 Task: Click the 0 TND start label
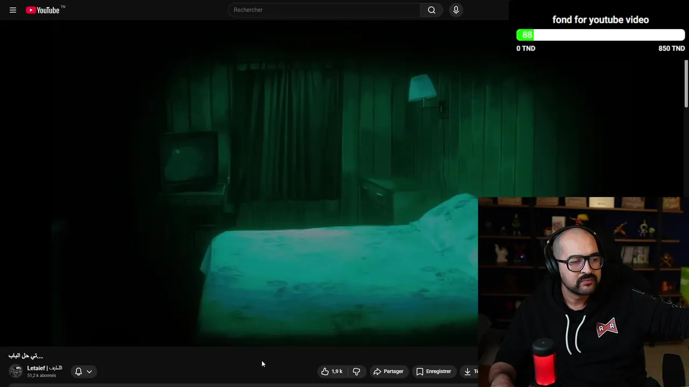[x=526, y=48]
